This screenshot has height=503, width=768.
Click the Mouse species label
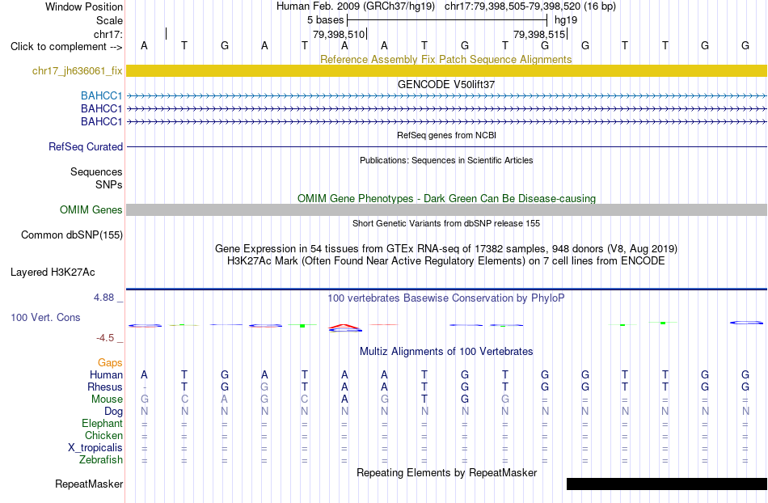pyautogui.click(x=107, y=399)
